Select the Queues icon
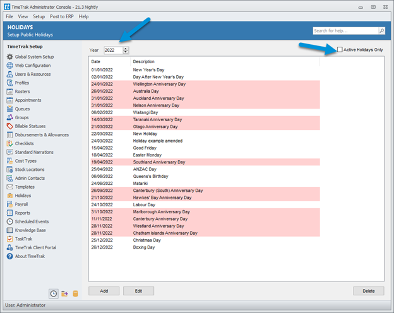Image resolution: width=394 pixels, height=313 pixels. pos(9,109)
